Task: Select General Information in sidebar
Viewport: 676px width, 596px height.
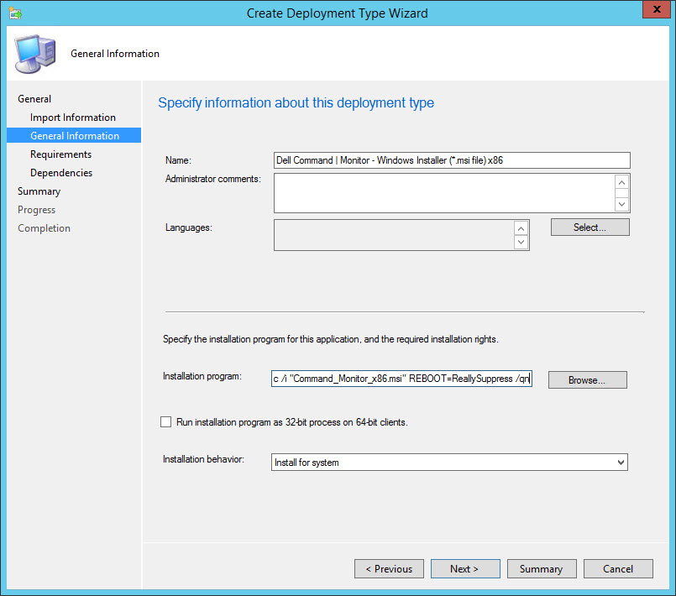Action: click(75, 136)
